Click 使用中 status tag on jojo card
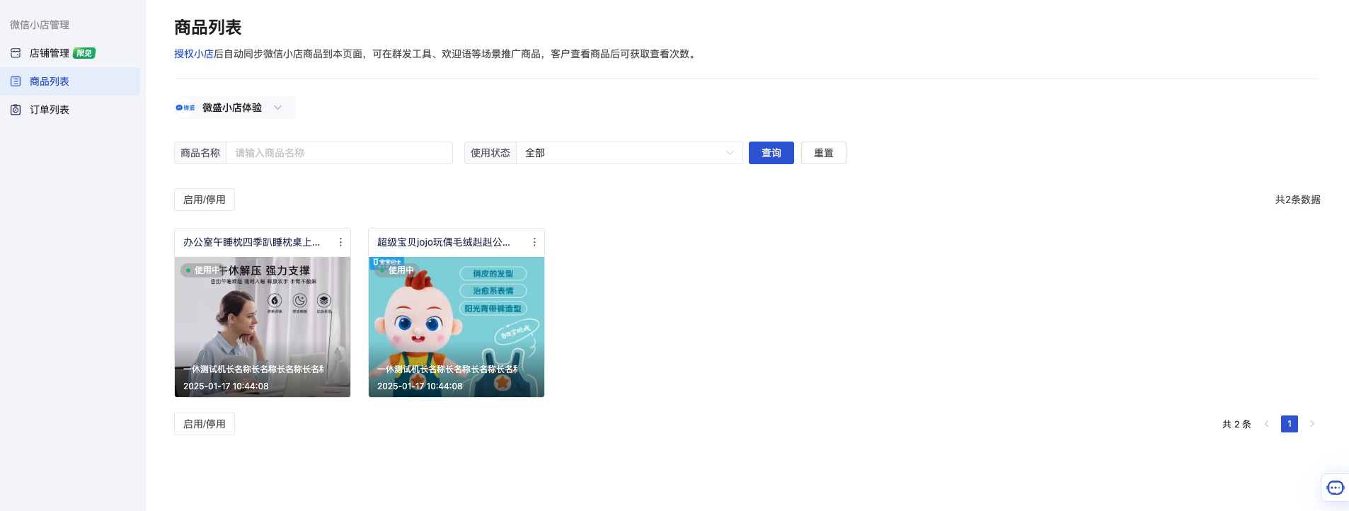Screen dimensions: 1349x511 click(x=396, y=270)
